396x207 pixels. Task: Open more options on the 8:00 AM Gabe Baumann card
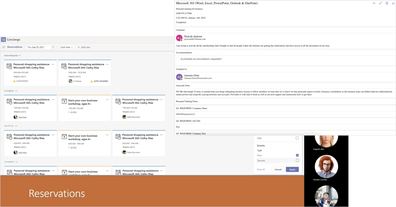coord(162,135)
